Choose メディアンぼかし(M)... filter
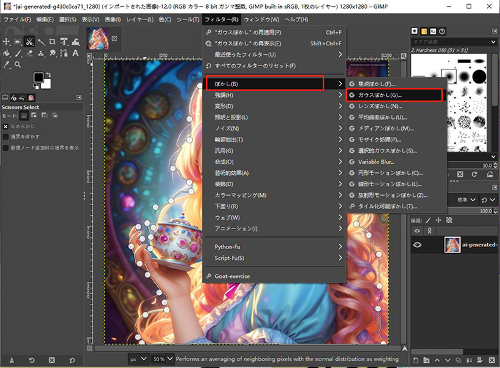 click(x=396, y=128)
